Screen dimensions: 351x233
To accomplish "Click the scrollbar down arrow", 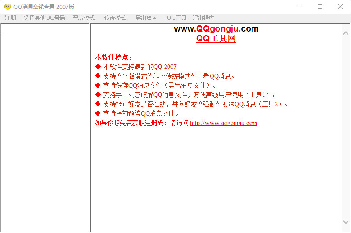I will tap(346, 222).
